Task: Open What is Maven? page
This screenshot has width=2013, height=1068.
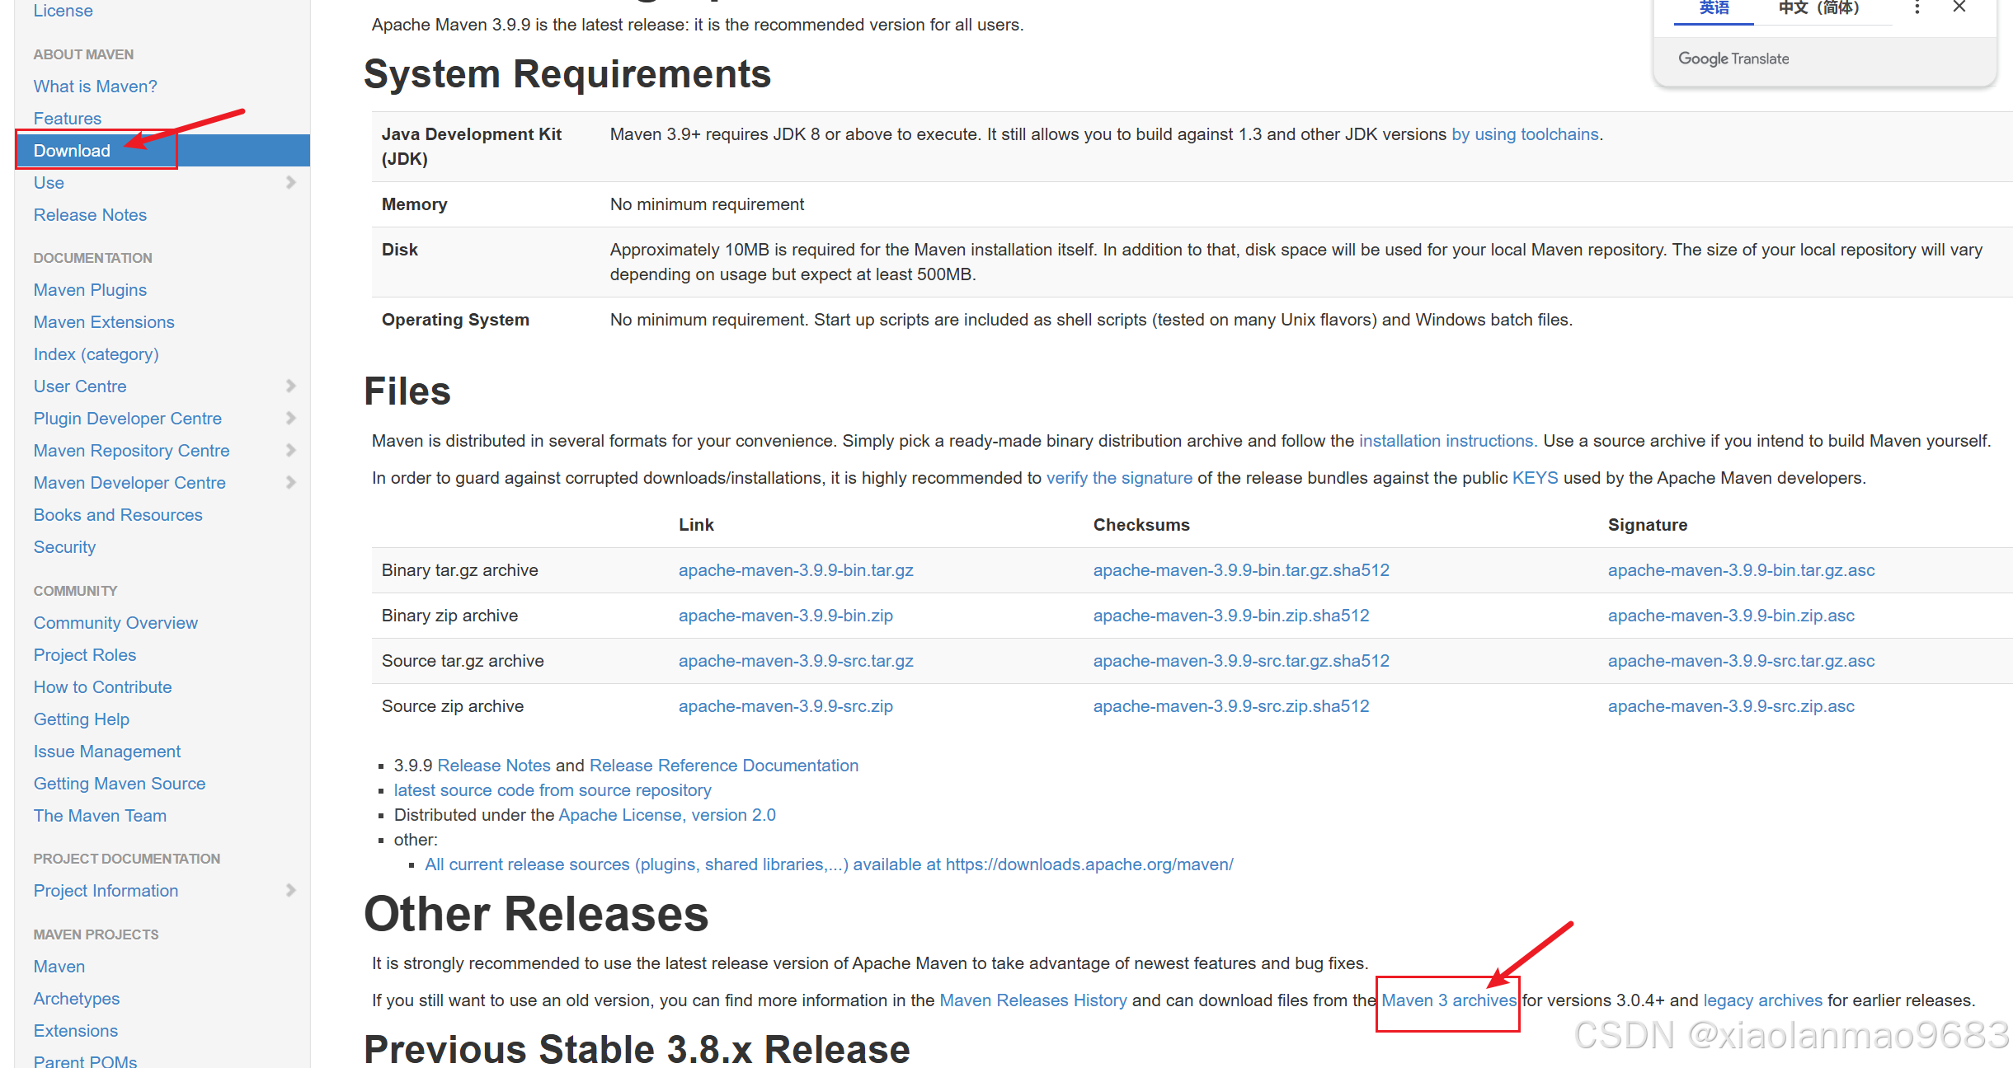Action: tap(95, 87)
